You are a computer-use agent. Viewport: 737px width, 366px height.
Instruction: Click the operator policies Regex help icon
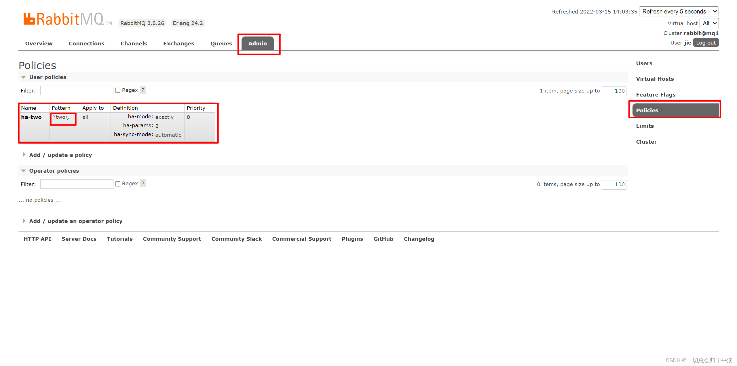143,183
